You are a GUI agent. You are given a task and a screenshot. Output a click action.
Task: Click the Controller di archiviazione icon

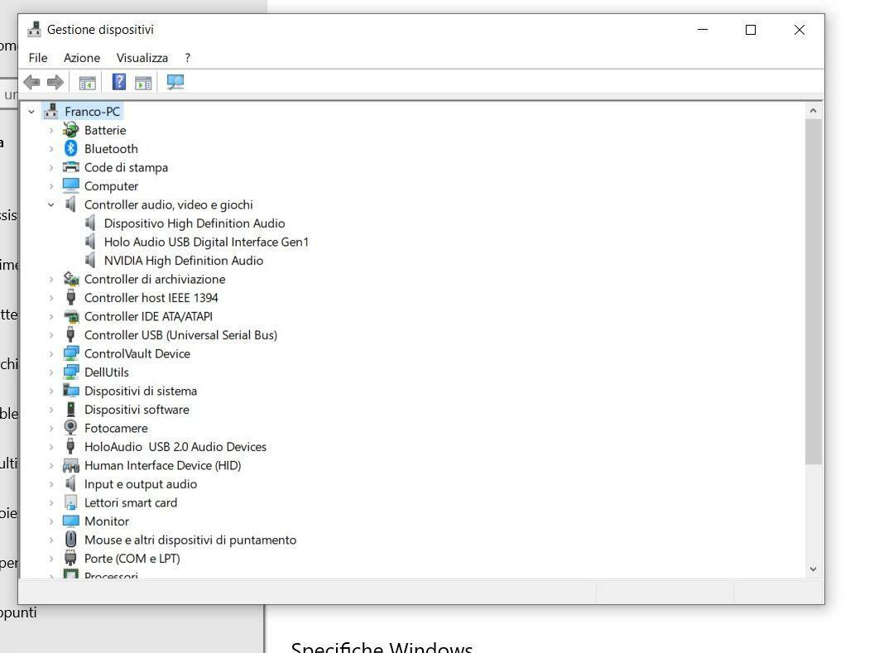70,279
